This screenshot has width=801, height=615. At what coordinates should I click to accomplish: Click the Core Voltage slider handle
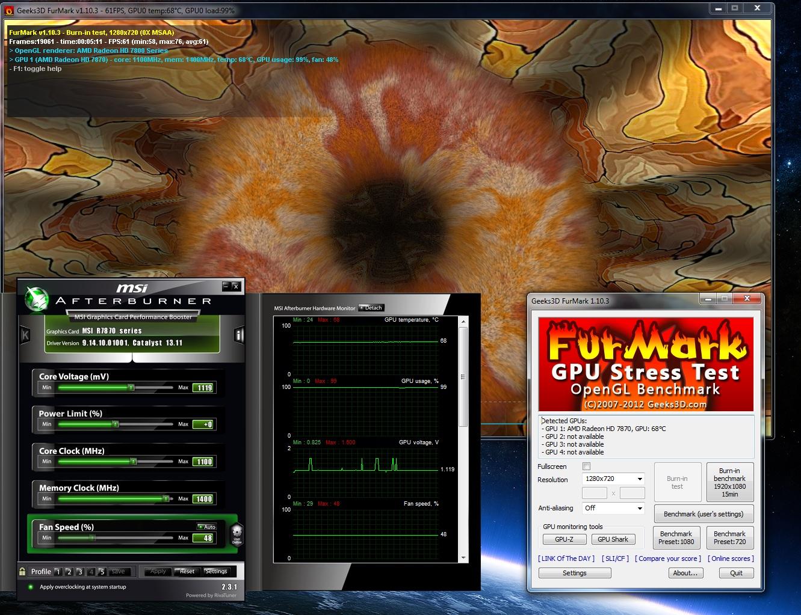[x=131, y=388]
